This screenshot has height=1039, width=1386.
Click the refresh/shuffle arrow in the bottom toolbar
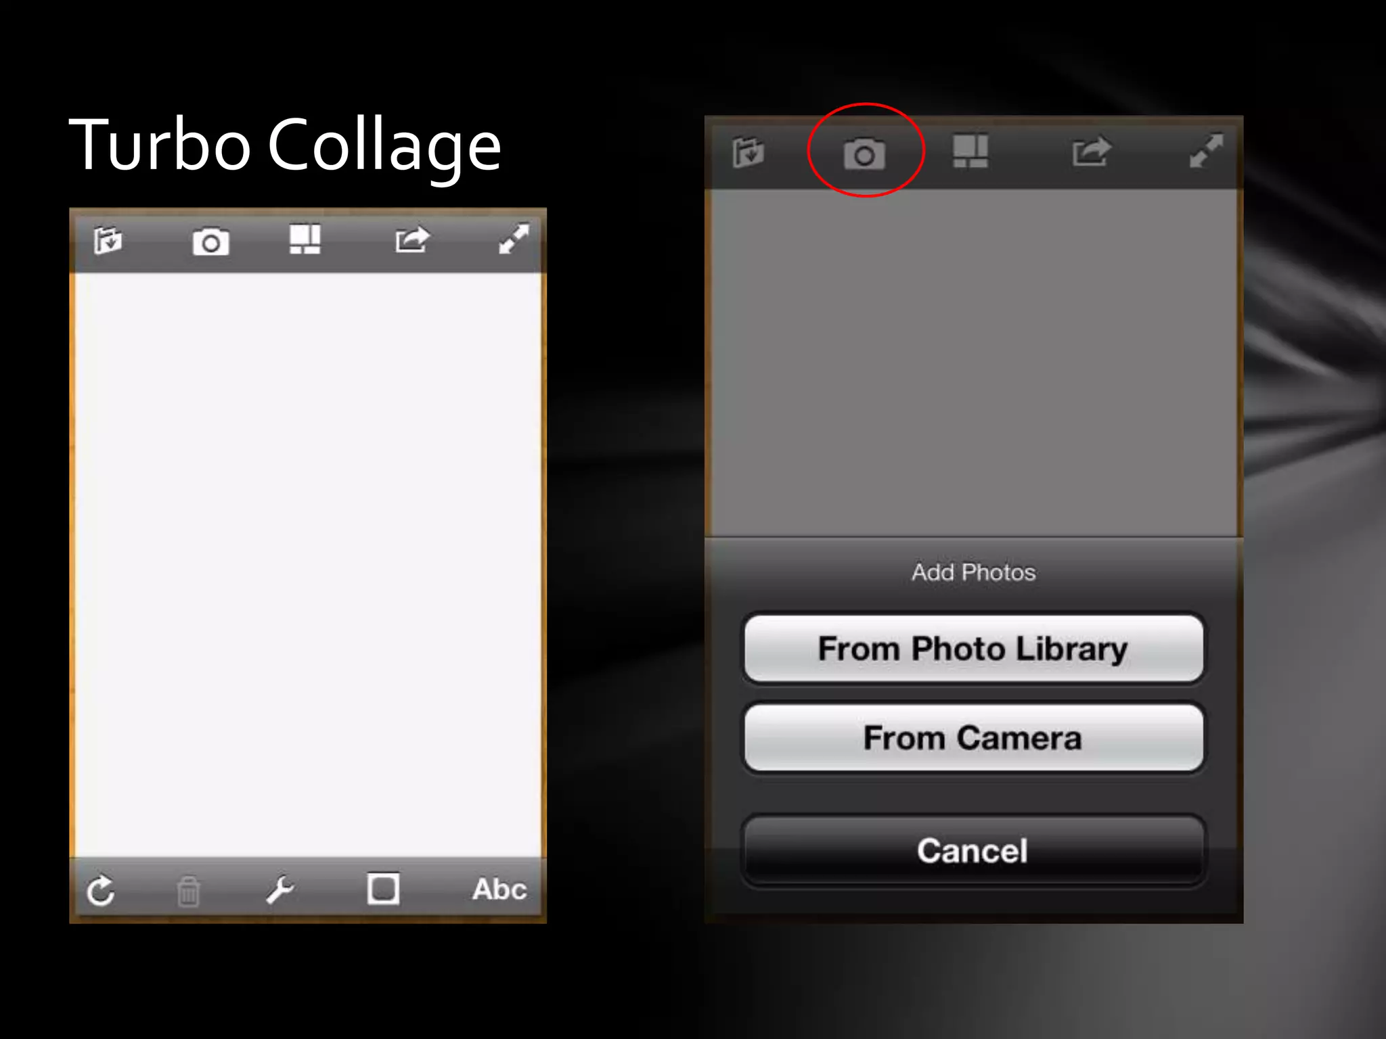tap(101, 890)
